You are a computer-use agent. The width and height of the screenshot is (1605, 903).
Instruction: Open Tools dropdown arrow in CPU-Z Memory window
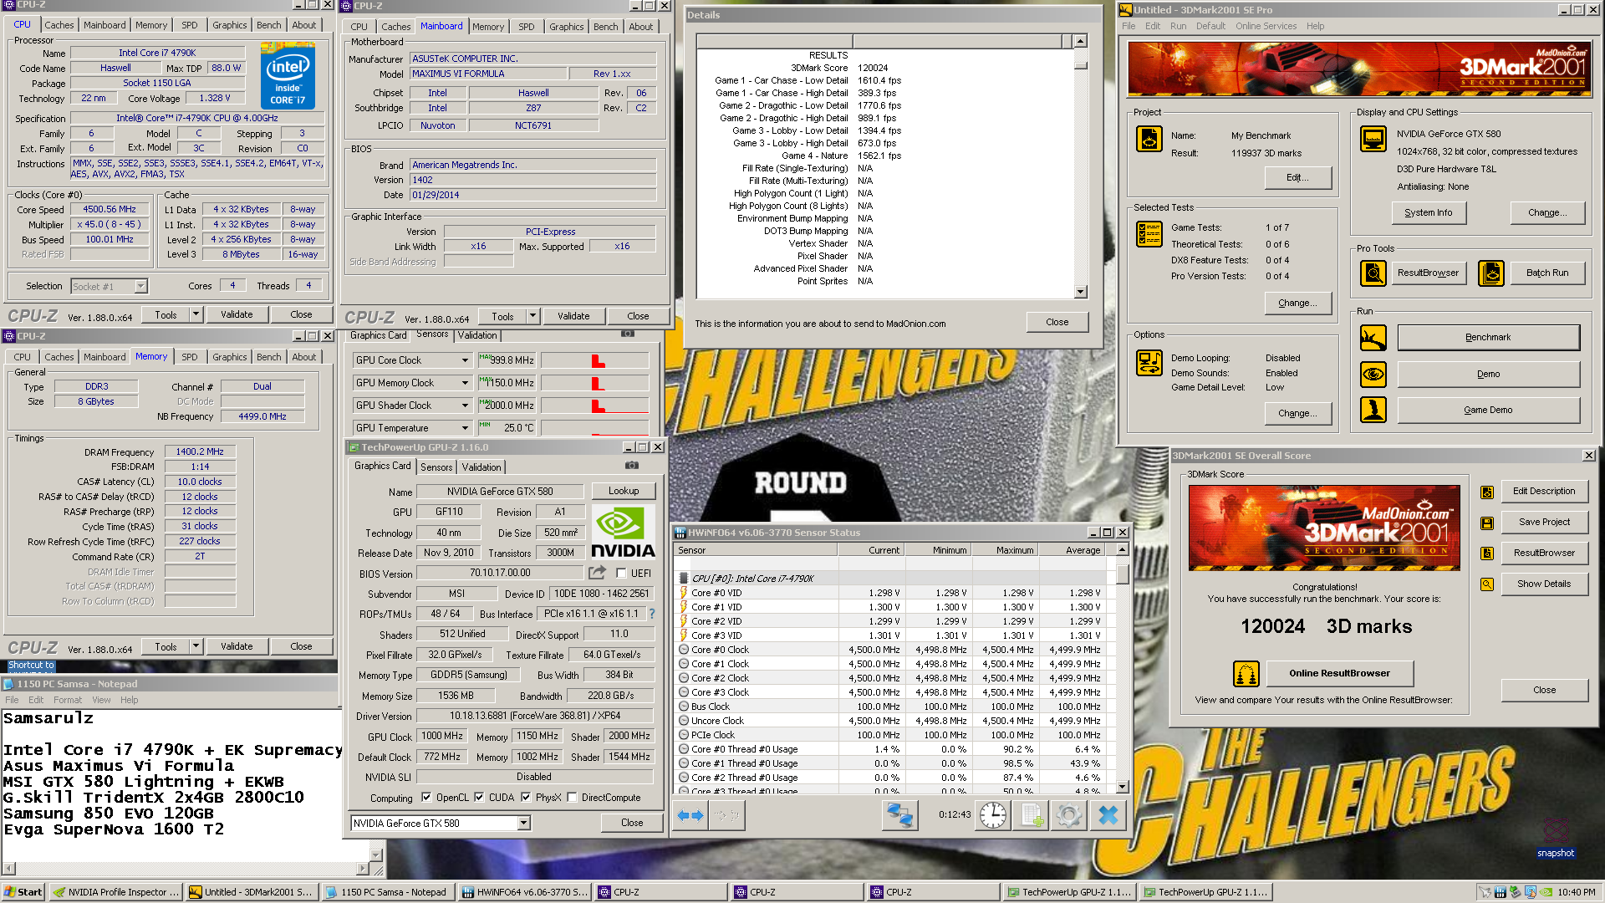(x=196, y=647)
